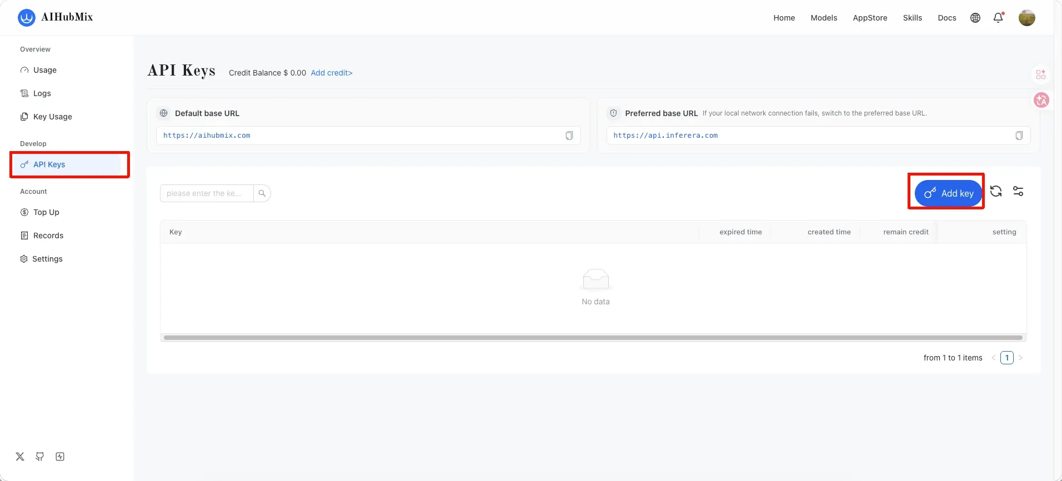Open the language globe icon
Screen dimensions: 1062x481
click(975, 18)
